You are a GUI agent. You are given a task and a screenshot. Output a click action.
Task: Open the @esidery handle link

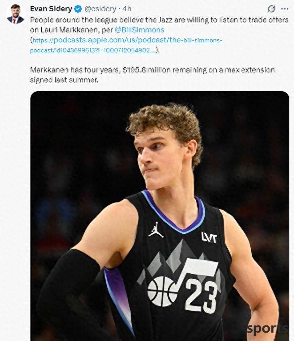click(x=100, y=9)
